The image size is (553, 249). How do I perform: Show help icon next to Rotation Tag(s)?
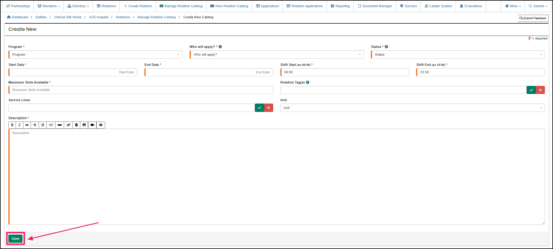(308, 82)
